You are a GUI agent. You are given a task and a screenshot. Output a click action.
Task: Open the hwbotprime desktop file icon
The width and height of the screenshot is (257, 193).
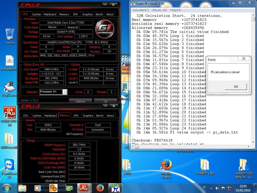pos(9,63)
